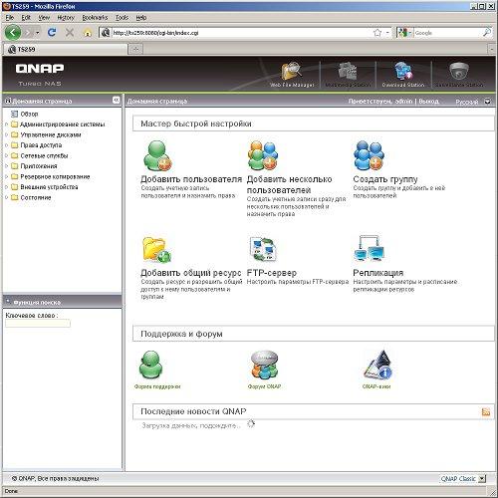Click the Ключевое слово search field

(38, 324)
